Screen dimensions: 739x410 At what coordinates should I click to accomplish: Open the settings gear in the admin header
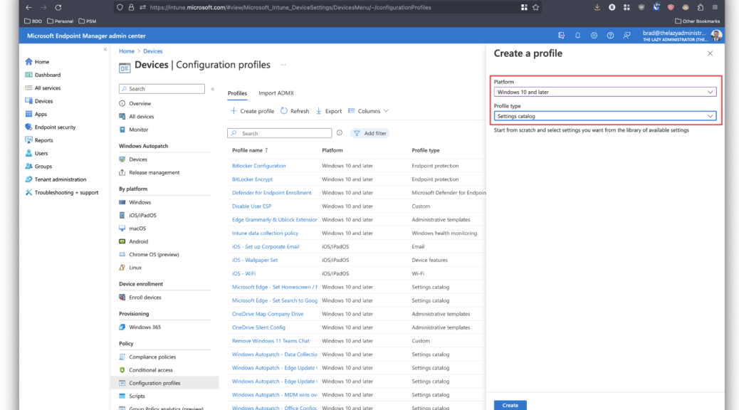click(594, 36)
